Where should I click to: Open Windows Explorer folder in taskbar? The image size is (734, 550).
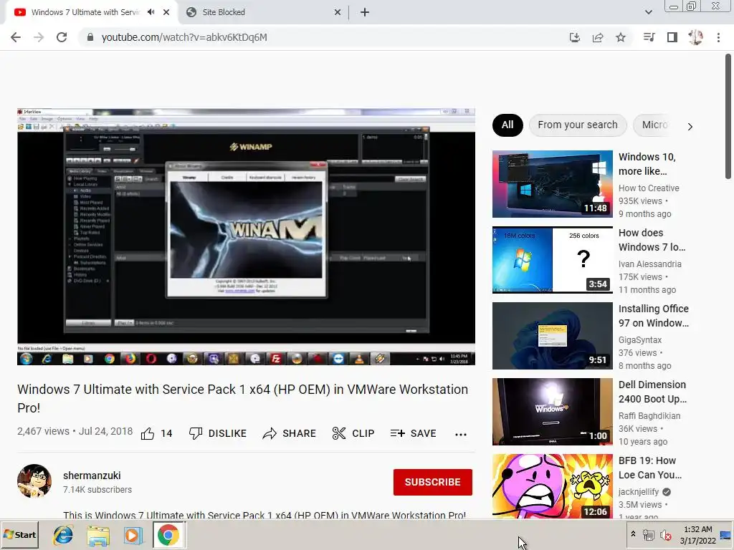pyautogui.click(x=97, y=535)
